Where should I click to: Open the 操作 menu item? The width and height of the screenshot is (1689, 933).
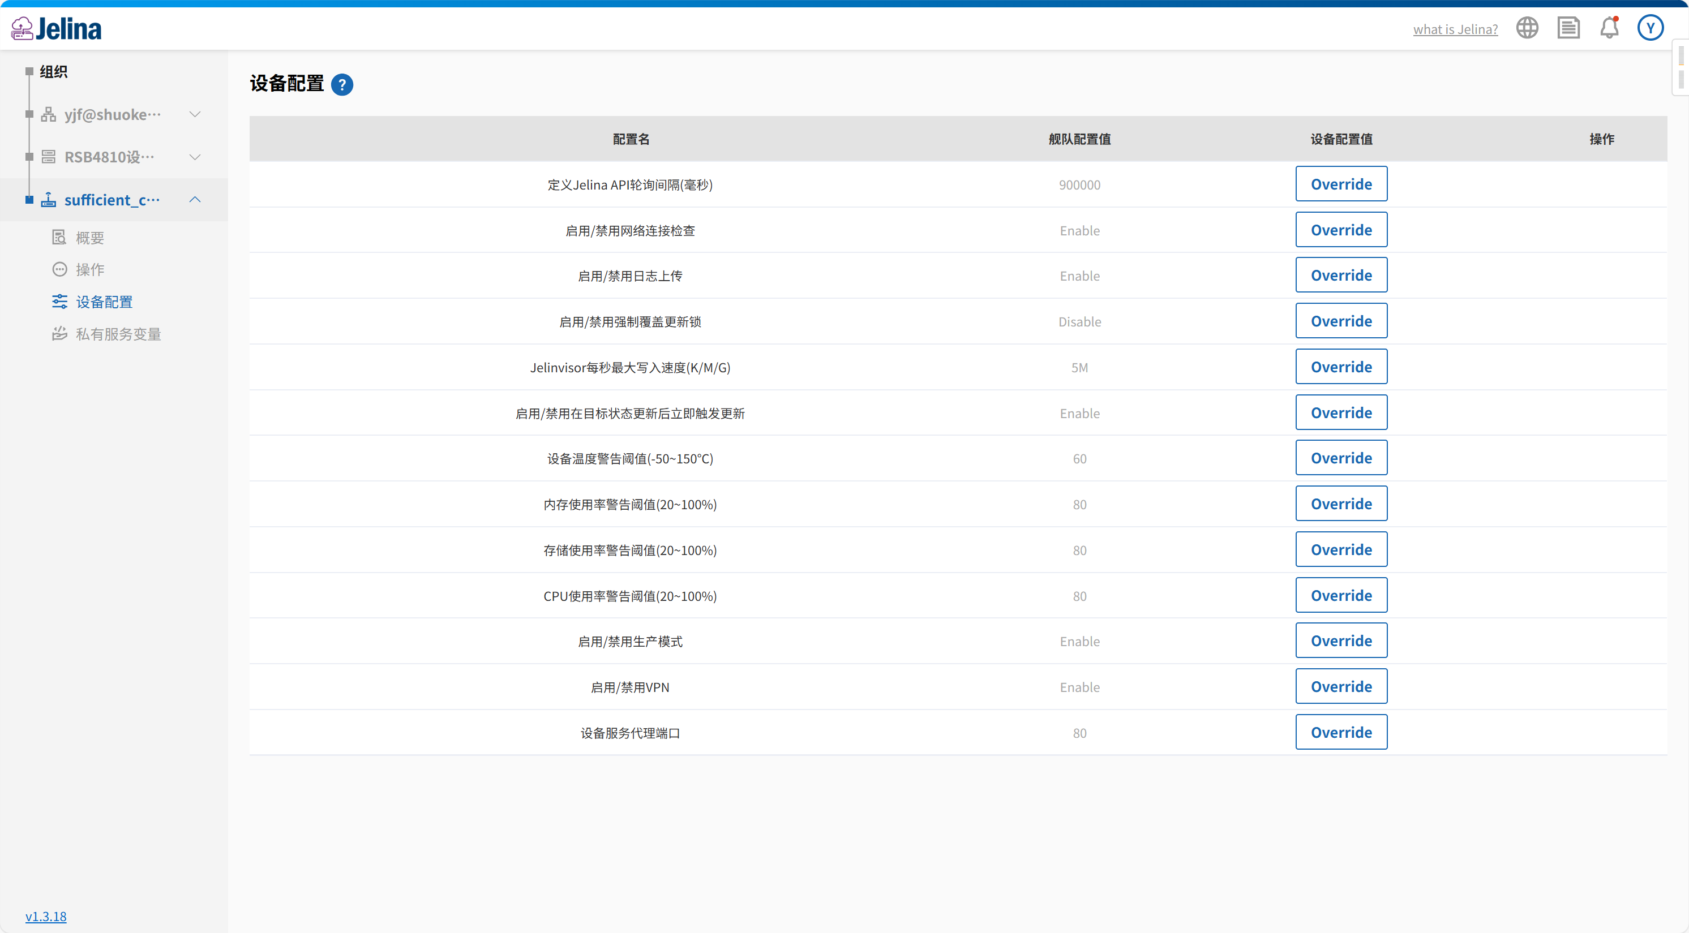point(90,270)
